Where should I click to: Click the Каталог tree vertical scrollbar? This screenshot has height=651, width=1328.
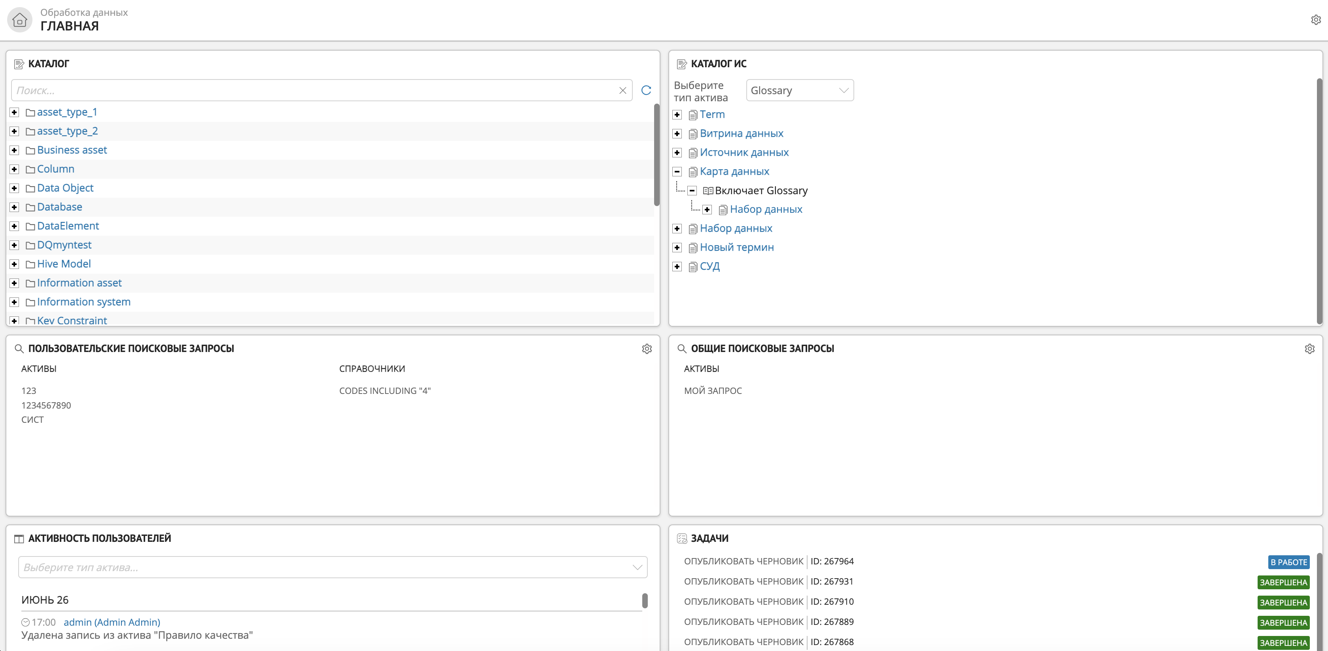click(656, 155)
